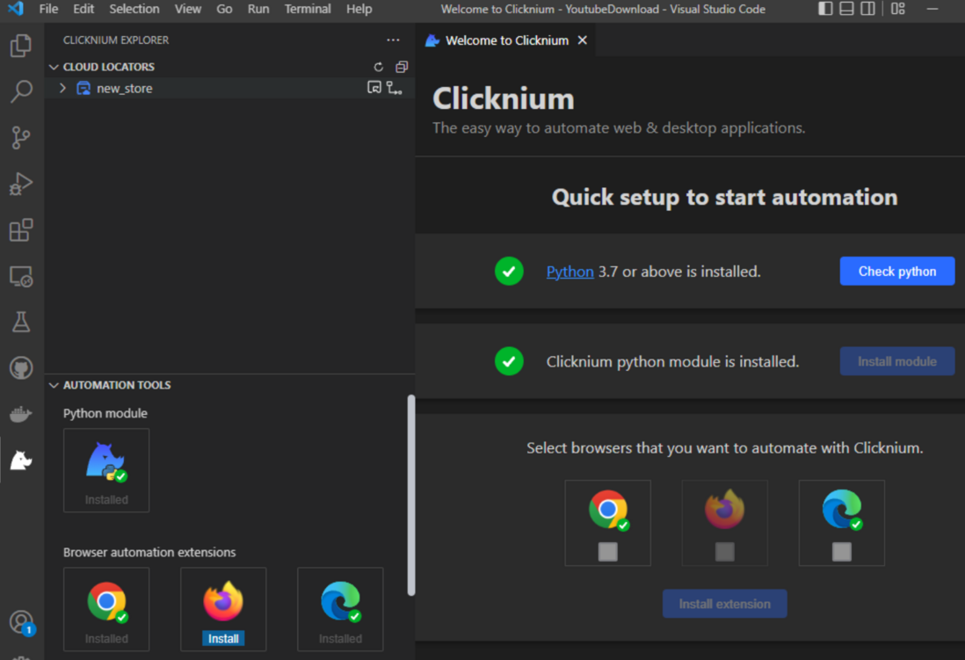Open the Testing flask view

tap(21, 322)
